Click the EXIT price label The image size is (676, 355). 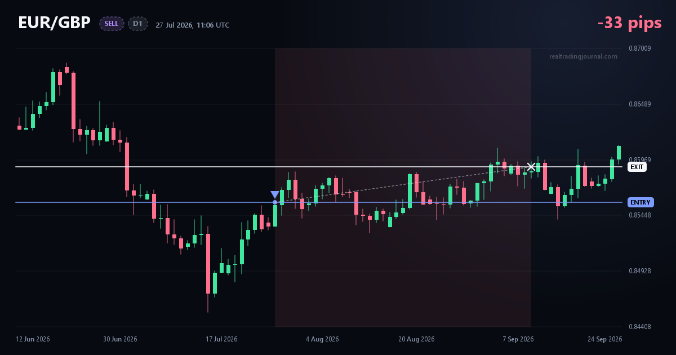[x=637, y=167]
